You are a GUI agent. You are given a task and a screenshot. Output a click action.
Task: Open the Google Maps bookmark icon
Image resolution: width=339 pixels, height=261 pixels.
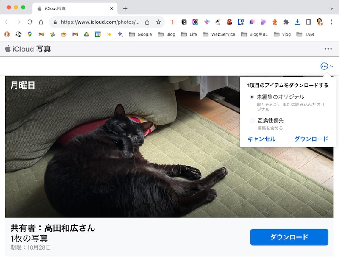pos(30,34)
